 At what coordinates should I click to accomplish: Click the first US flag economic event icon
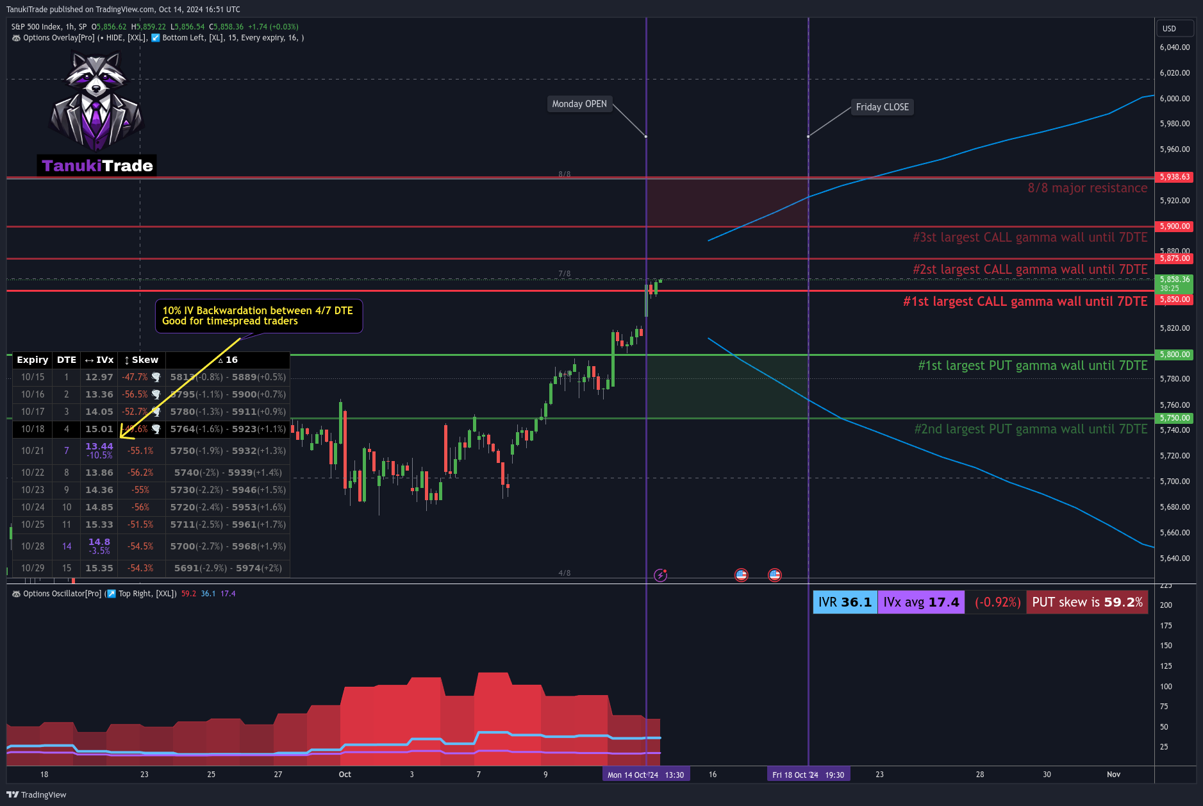click(x=741, y=575)
